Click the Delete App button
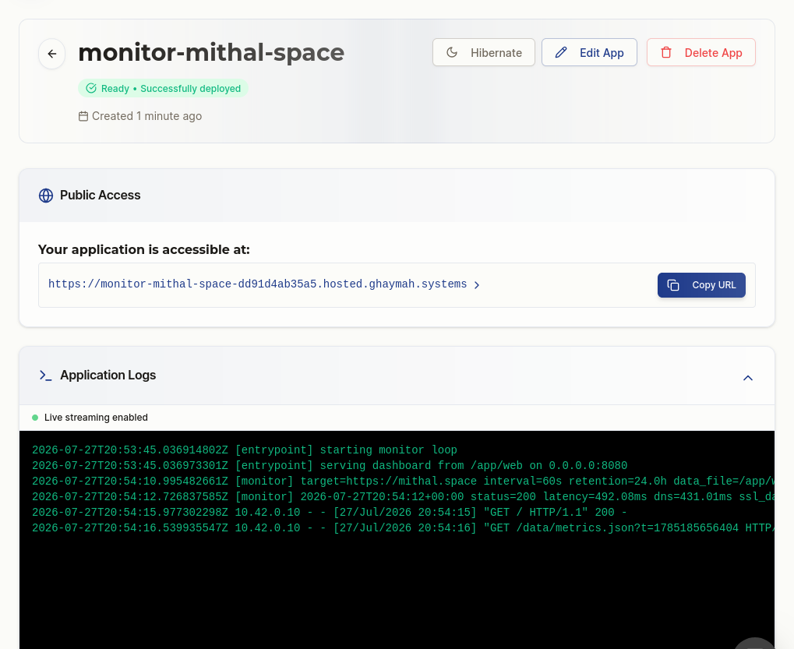Viewport: 794px width, 649px height. tap(700, 52)
